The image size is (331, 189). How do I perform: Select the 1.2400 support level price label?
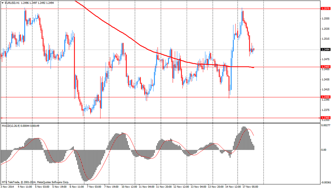(x=325, y=97)
